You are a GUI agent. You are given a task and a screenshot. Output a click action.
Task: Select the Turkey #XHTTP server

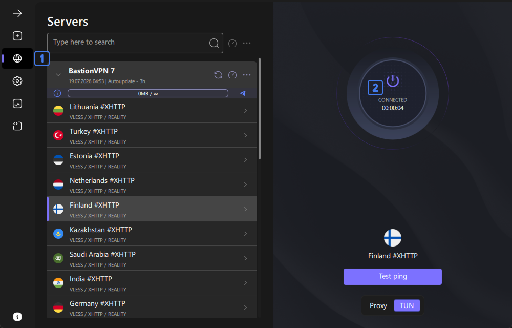pos(152,135)
